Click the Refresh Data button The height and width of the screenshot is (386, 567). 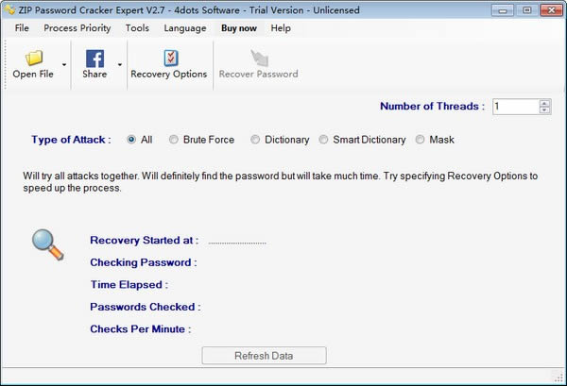tap(264, 356)
